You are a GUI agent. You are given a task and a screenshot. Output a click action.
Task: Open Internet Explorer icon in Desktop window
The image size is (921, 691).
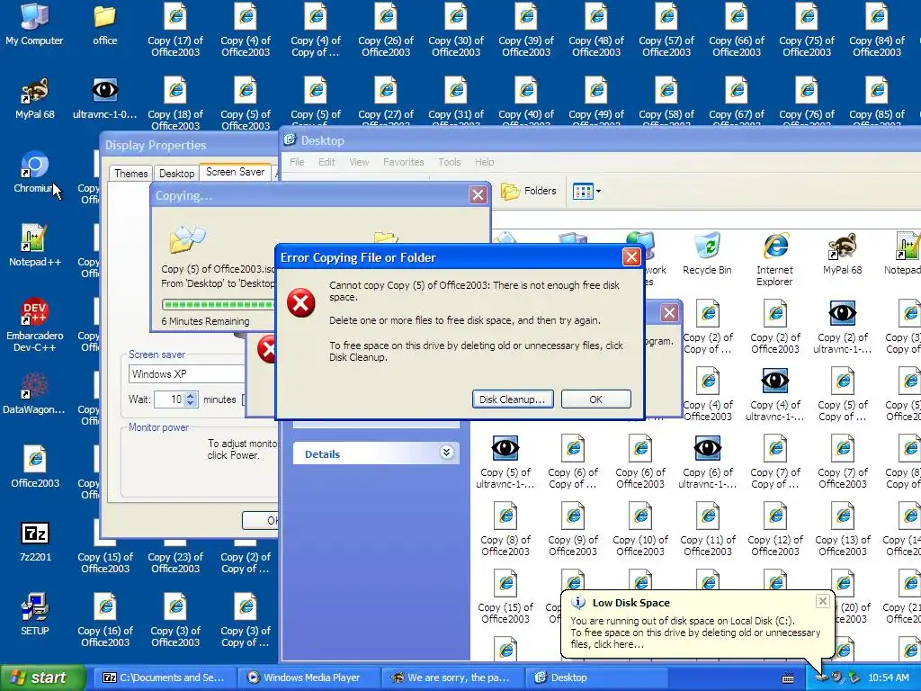point(774,260)
